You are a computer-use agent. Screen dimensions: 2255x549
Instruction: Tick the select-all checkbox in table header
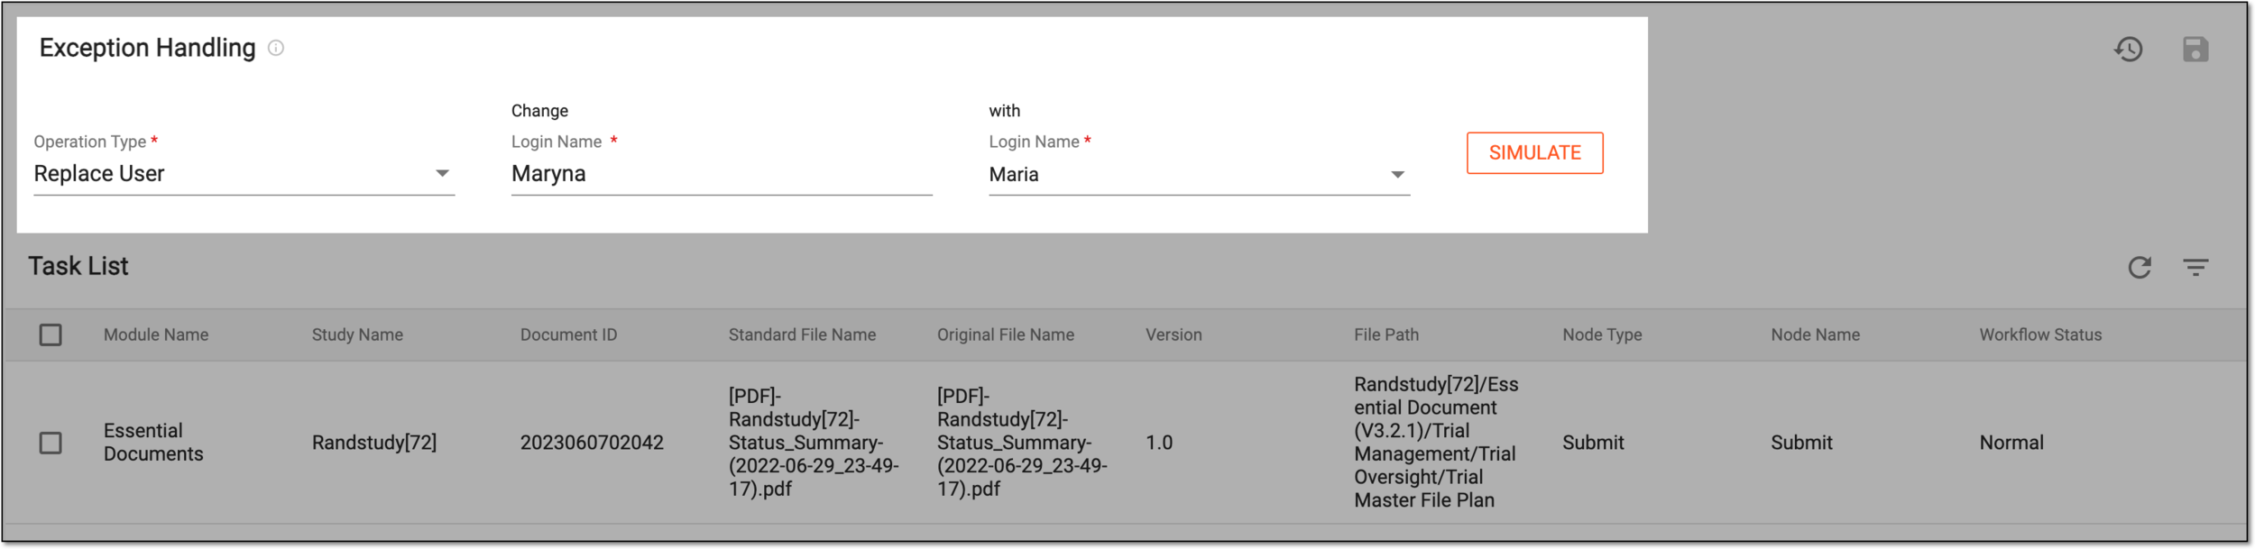click(x=51, y=334)
